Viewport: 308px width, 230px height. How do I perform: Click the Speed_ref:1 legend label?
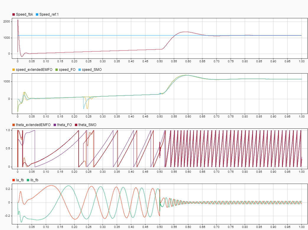(50, 14)
